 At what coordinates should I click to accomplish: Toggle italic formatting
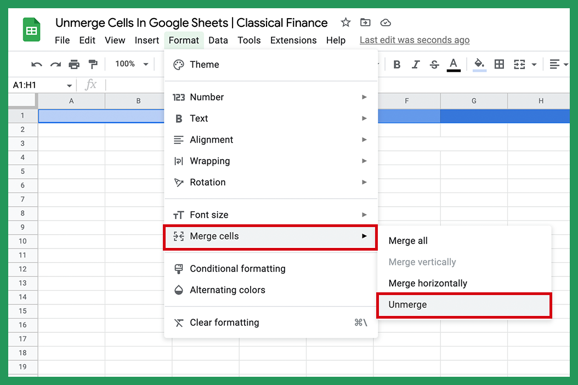[416, 64]
